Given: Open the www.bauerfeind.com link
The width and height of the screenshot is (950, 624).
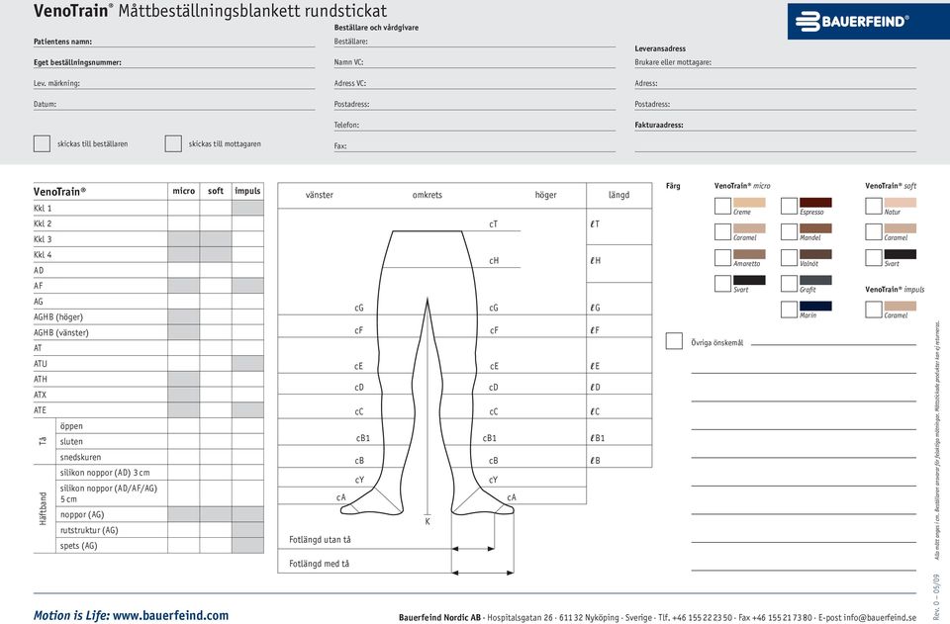Looking at the screenshot, I should pos(171,615).
